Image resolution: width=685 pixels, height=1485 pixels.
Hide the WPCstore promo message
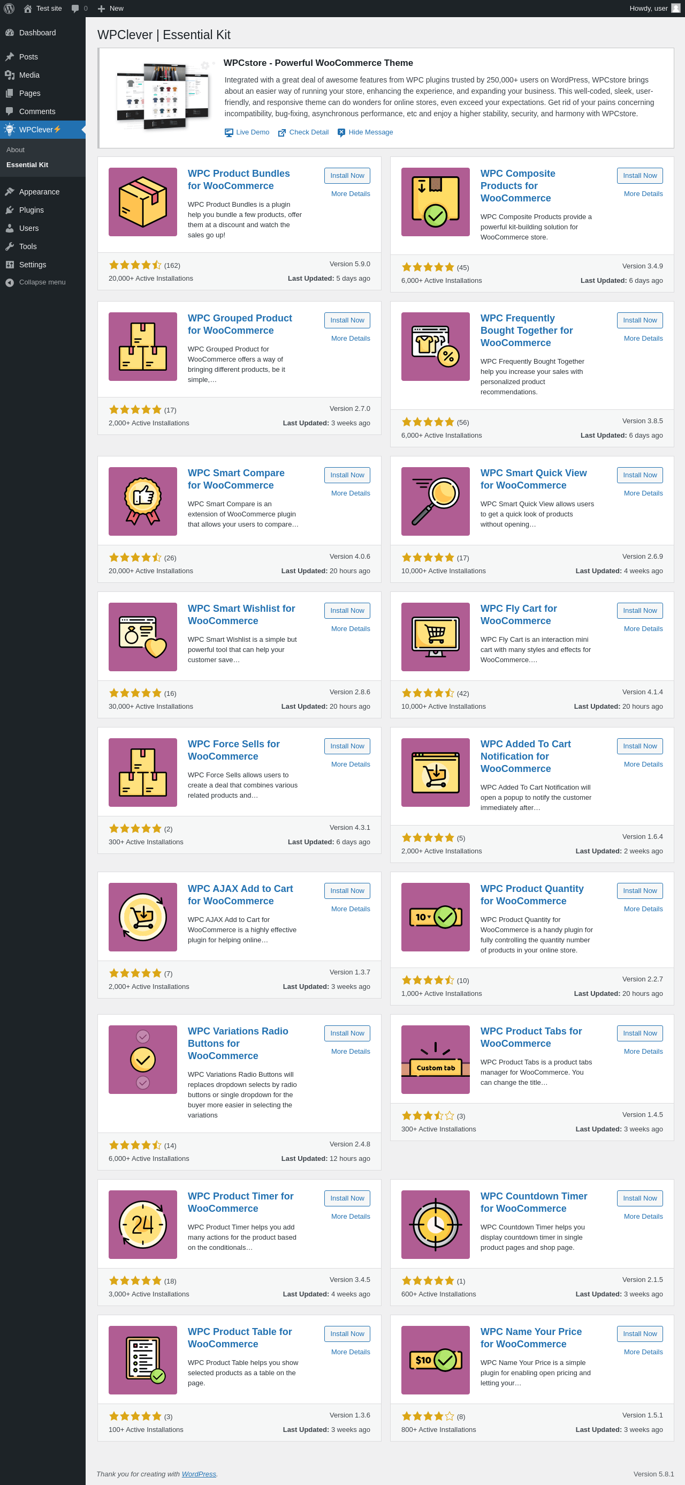tap(366, 132)
